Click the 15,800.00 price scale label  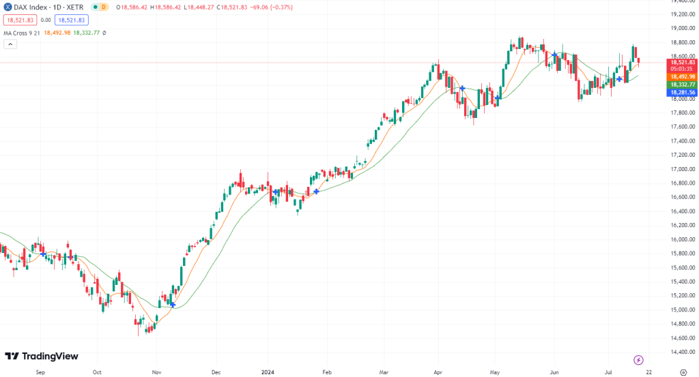[x=683, y=253]
